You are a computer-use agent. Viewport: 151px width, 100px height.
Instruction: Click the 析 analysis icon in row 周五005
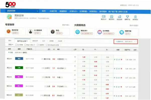114,96
